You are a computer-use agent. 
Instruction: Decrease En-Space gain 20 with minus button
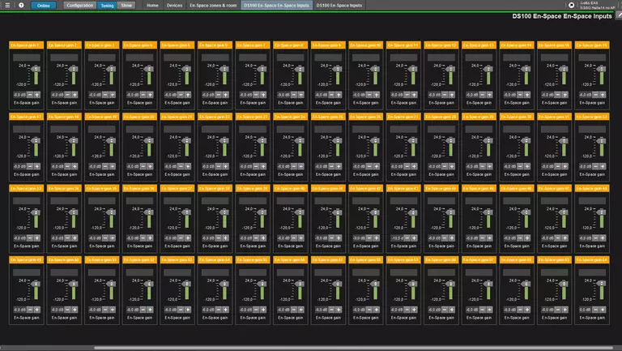click(x=143, y=166)
